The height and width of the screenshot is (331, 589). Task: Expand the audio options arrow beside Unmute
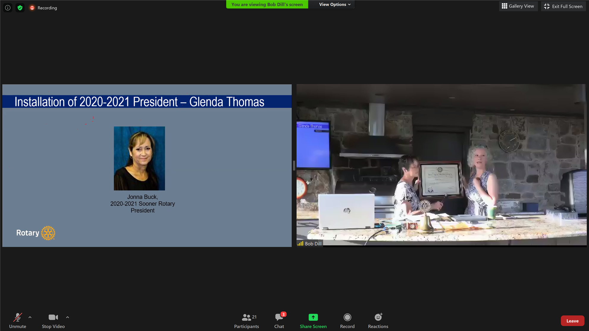[30, 317]
